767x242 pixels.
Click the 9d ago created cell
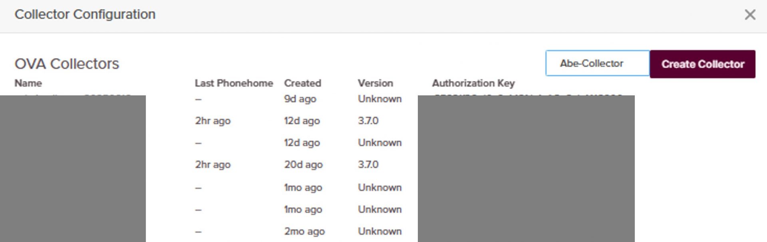coord(300,99)
